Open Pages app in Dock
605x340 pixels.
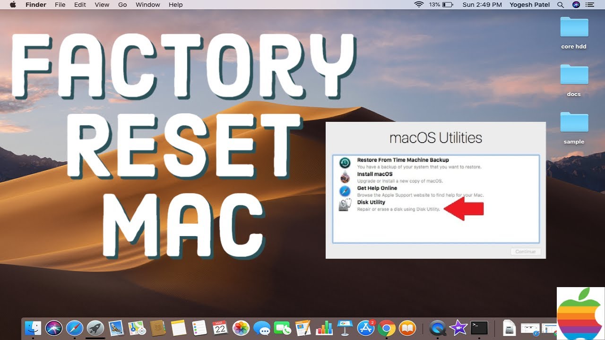tap(303, 328)
